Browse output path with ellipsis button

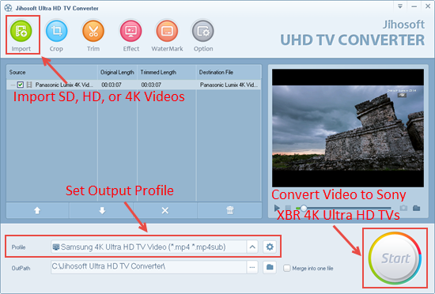pos(252,267)
